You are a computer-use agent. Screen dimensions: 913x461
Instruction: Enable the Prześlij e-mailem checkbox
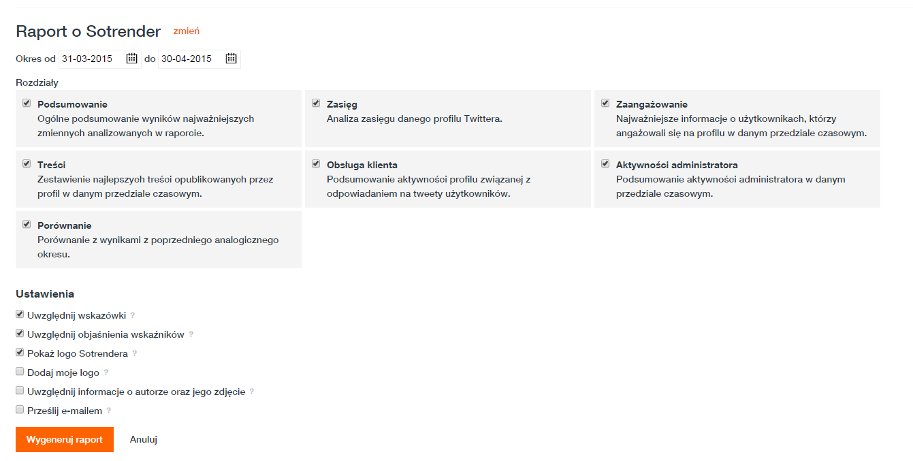point(20,410)
